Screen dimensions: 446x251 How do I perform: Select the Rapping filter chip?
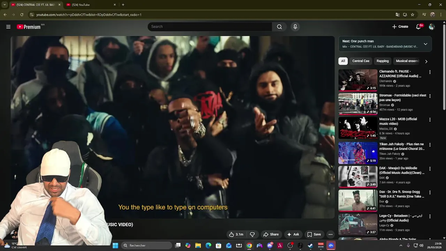[x=383, y=61]
